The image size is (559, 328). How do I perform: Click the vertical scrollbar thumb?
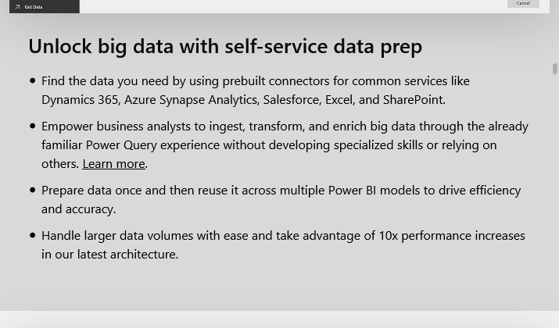pyautogui.click(x=555, y=69)
